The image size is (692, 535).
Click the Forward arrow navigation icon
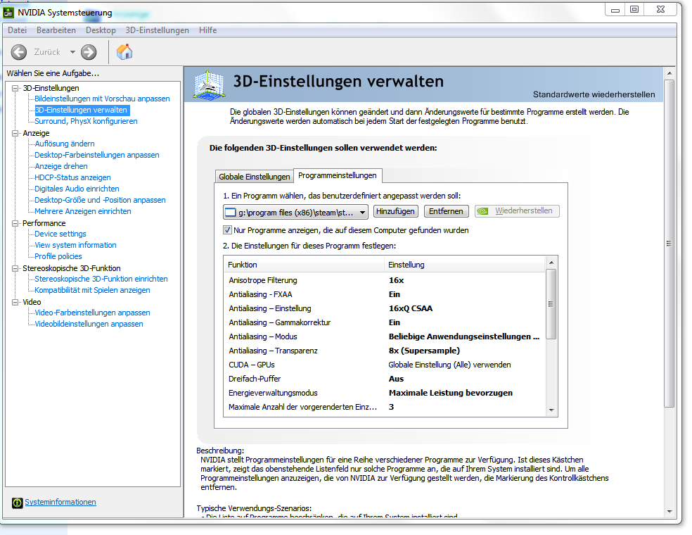(x=89, y=52)
